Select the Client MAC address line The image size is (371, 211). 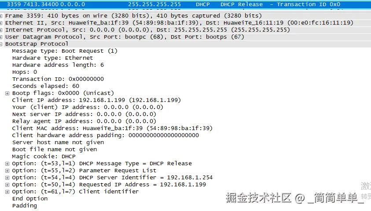(x=112, y=128)
